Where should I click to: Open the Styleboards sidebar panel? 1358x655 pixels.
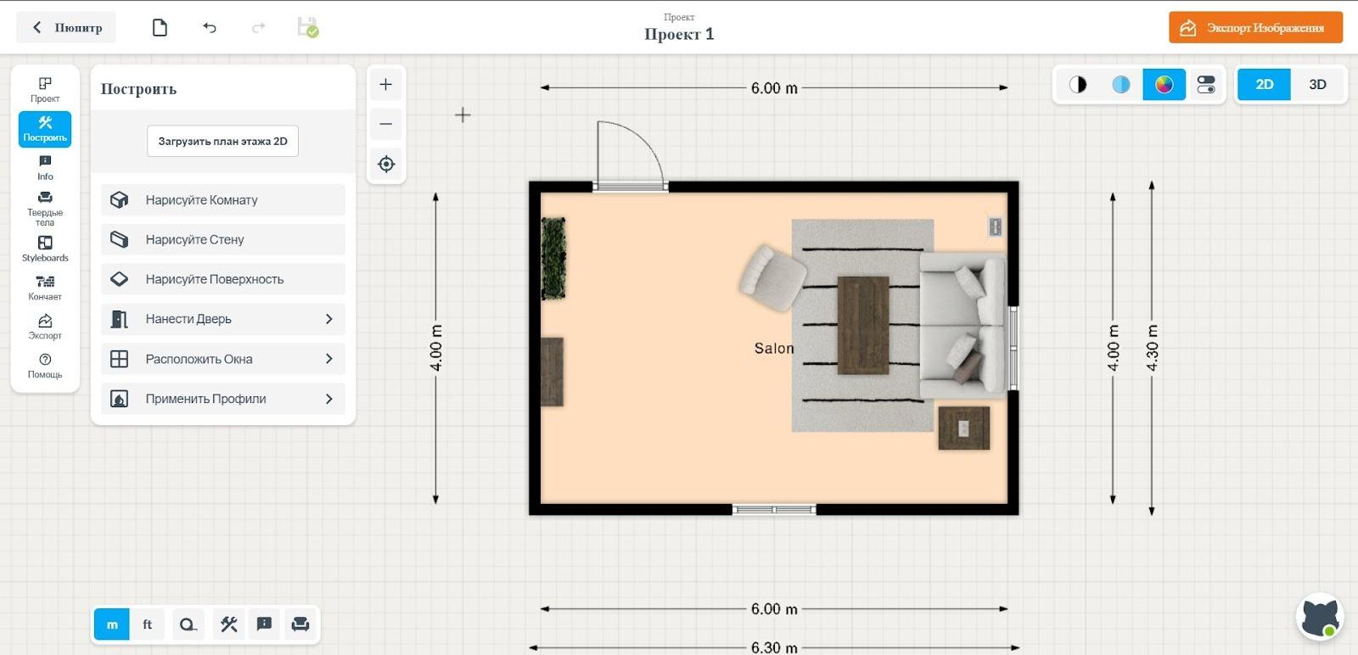click(x=45, y=249)
